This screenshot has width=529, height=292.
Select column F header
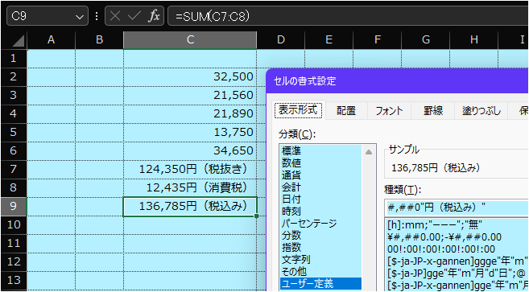tap(378, 40)
